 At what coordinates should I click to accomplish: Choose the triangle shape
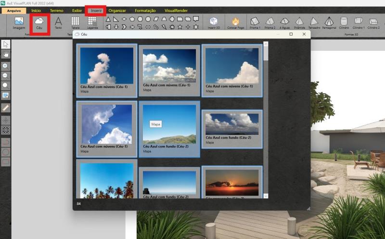tap(108, 19)
